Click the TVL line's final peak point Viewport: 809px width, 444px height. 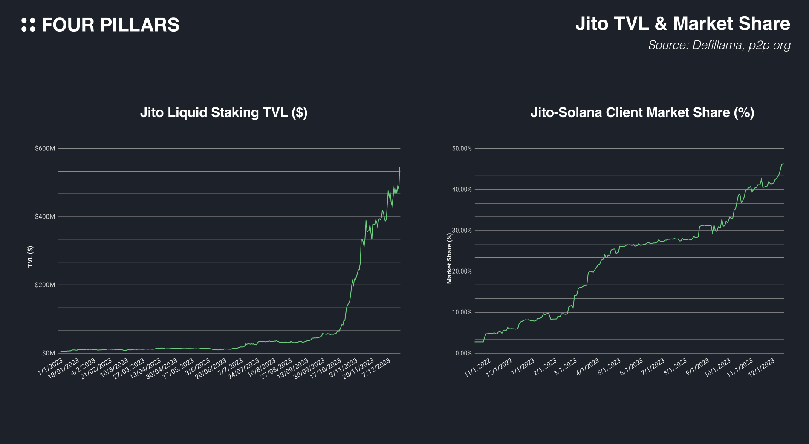click(400, 168)
